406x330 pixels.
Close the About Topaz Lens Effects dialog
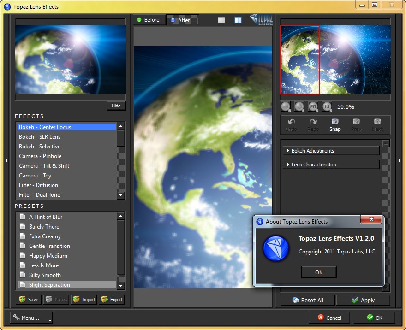tap(371, 219)
